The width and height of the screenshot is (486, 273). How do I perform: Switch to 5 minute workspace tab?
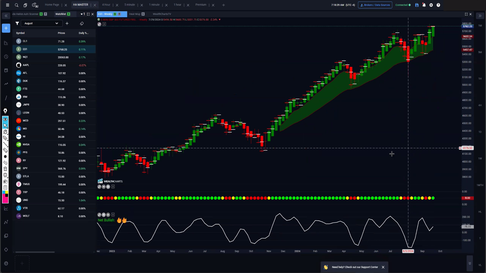130,5
